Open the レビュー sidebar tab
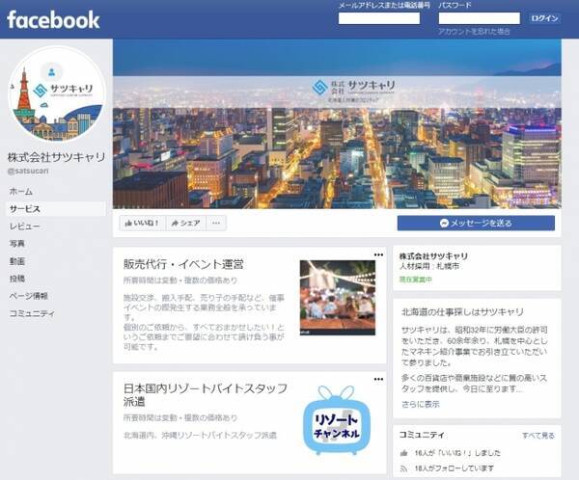 25,227
